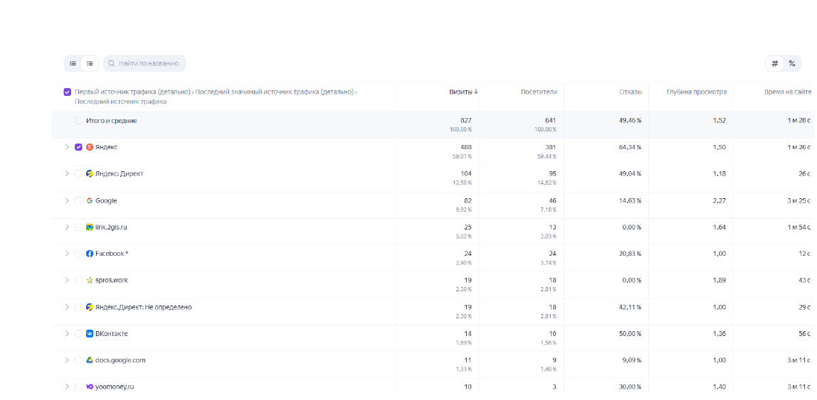Sort by Время на сайте column
Image resolution: width=817 pixels, height=400 pixels.
click(788, 92)
